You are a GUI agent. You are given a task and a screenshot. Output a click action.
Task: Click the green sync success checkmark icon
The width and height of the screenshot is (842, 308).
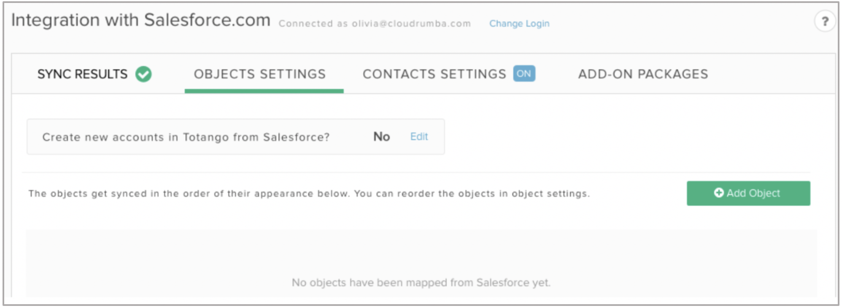[x=143, y=74]
